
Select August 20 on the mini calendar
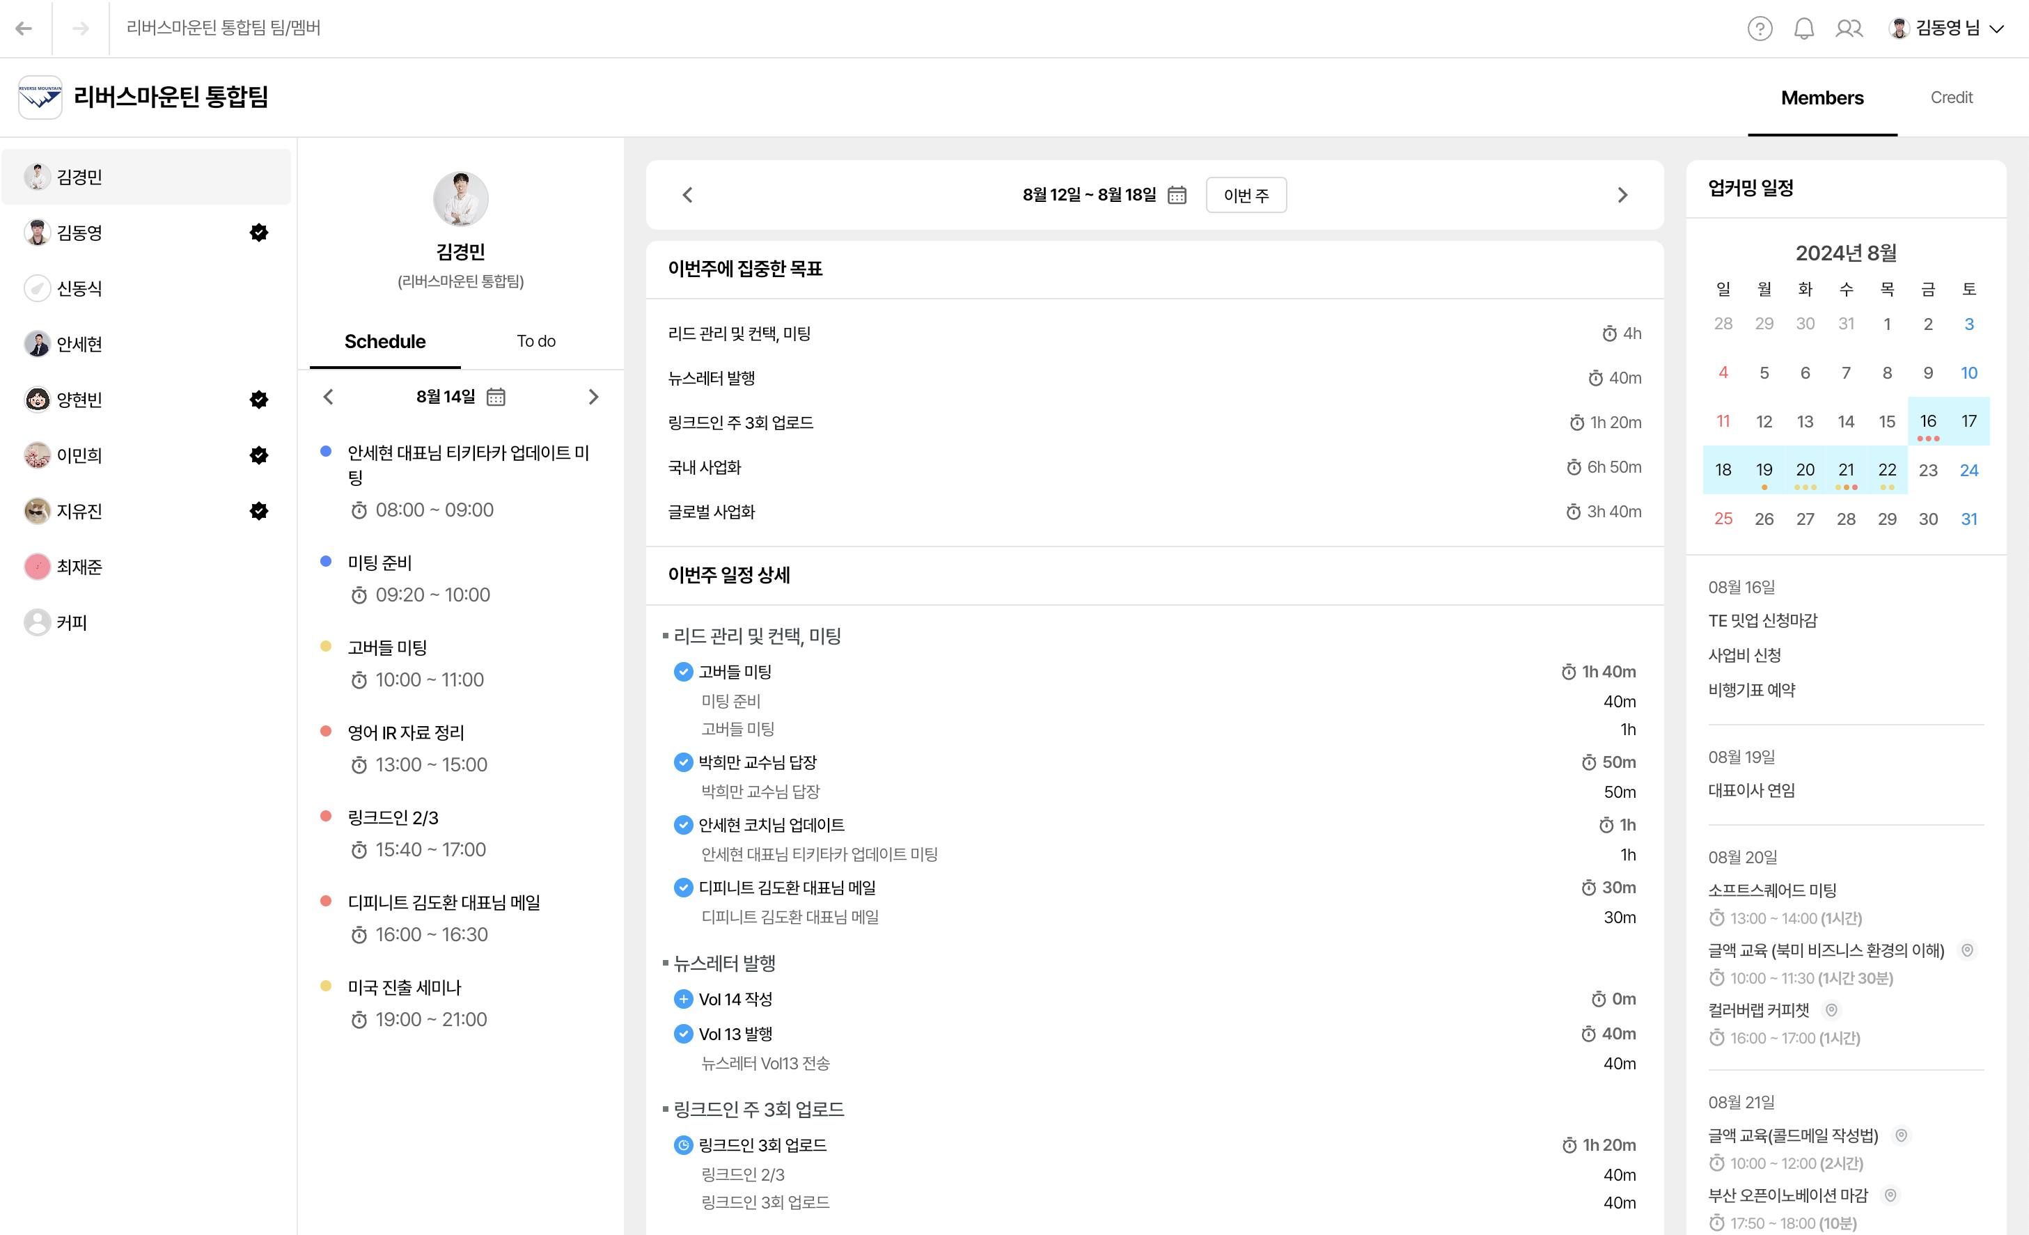[1805, 470]
